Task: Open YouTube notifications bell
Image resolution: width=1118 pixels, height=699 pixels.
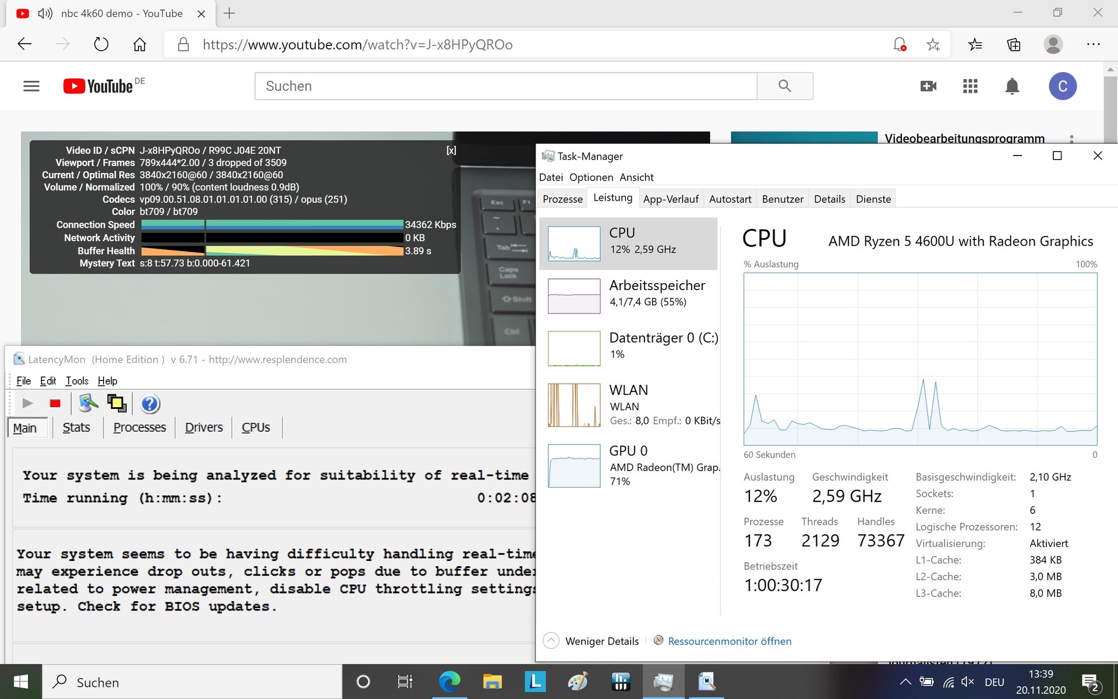Action: pos(1012,86)
